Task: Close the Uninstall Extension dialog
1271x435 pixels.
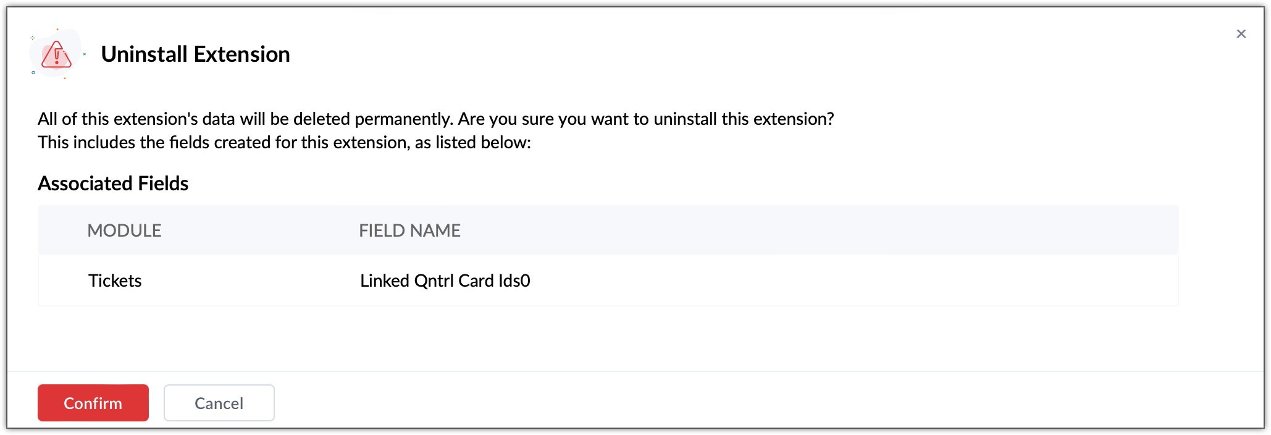Action: pos(1241,34)
